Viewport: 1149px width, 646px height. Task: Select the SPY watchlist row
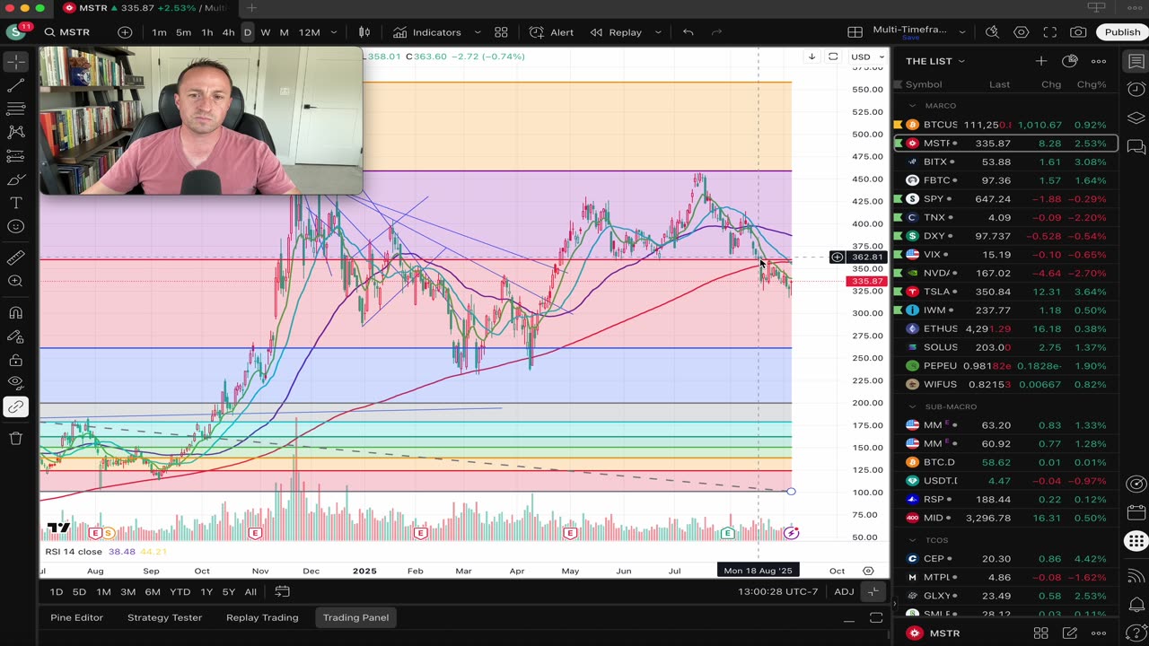pos(1005,199)
